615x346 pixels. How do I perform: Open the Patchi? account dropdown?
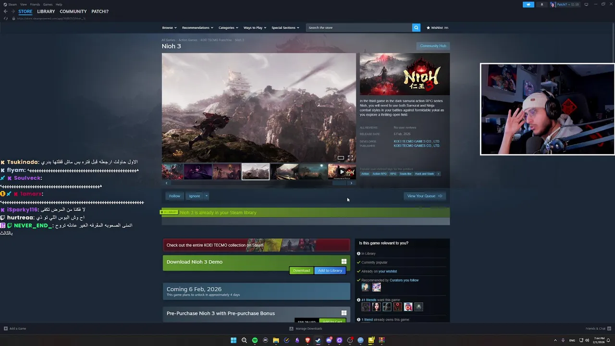[x=566, y=4]
